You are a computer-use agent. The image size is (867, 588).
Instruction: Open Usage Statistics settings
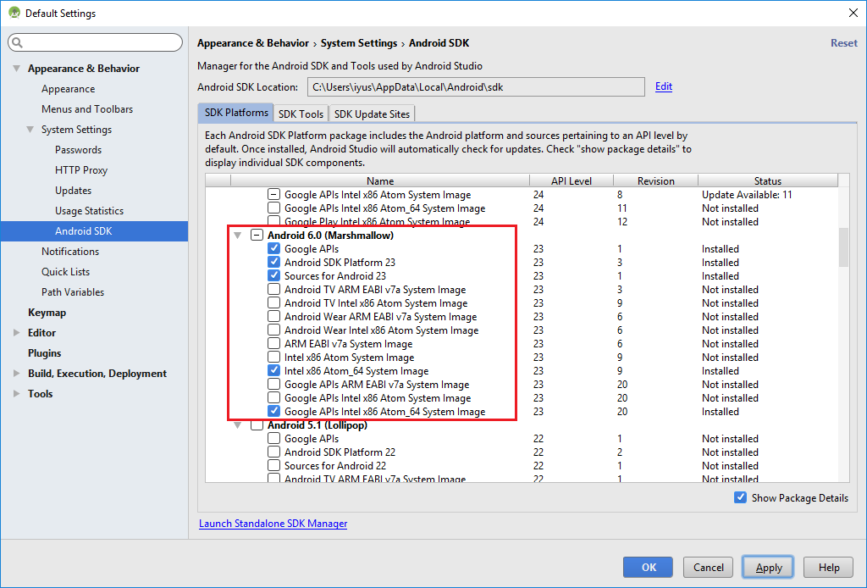[x=89, y=211]
